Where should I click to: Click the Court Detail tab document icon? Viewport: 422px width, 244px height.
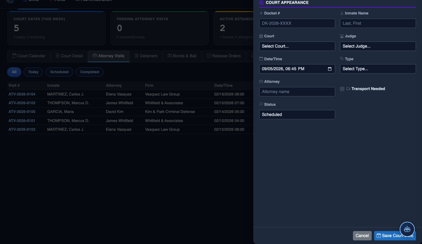point(58,56)
